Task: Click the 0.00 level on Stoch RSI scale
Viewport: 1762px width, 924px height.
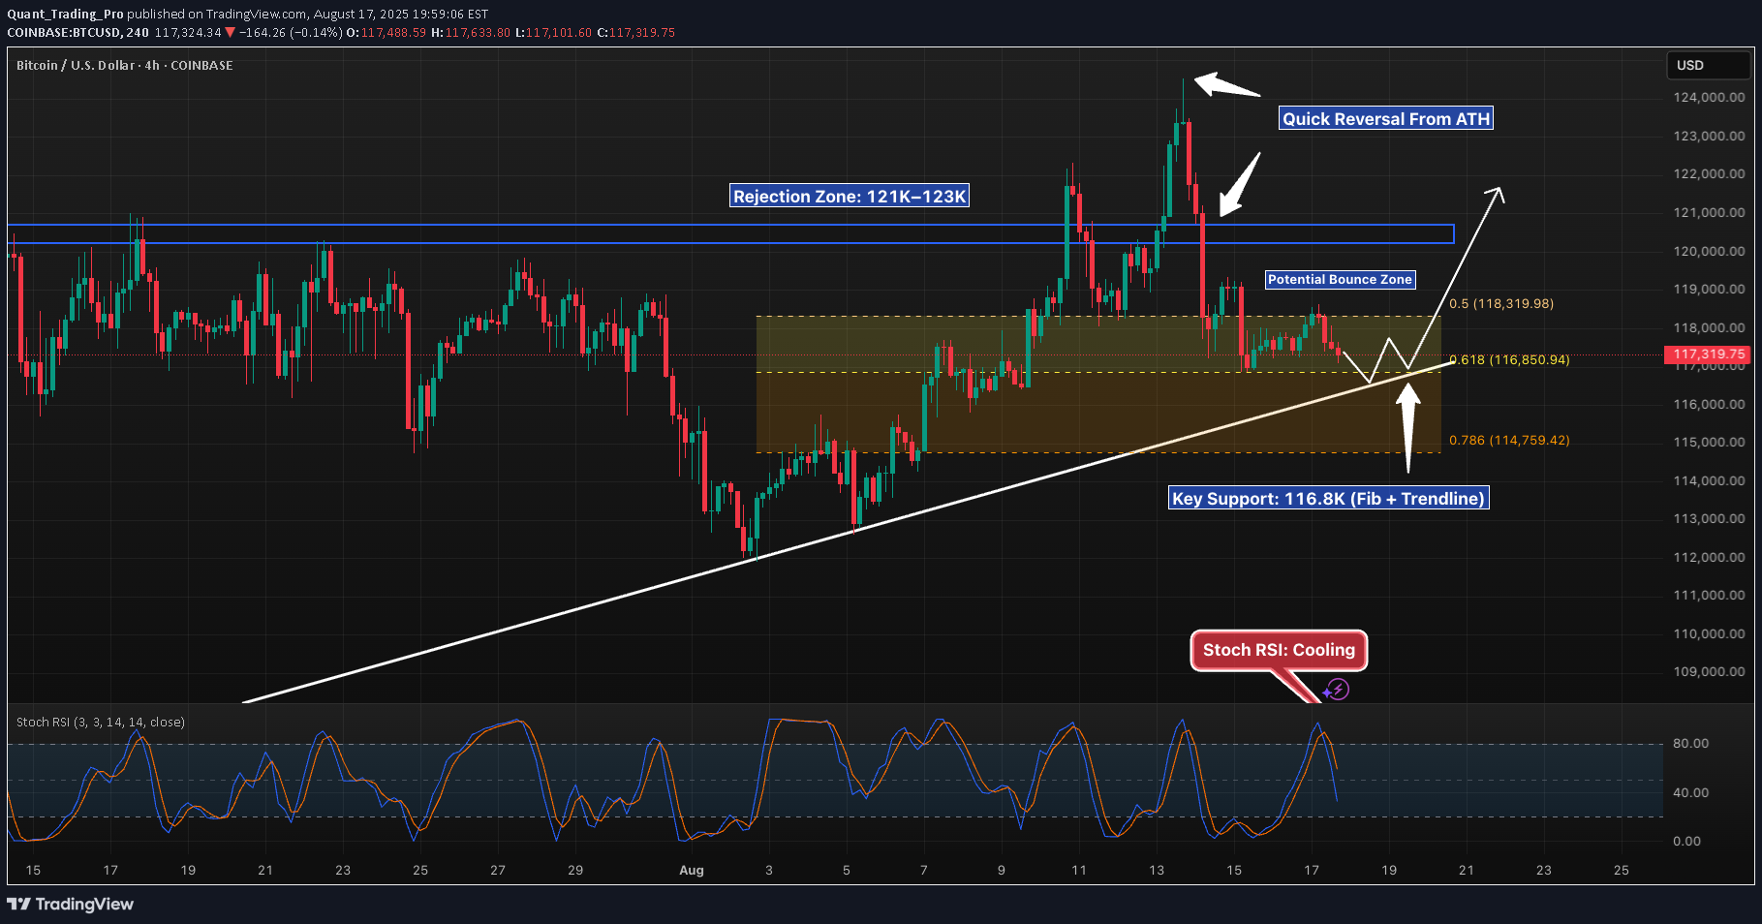Action: point(1686,841)
